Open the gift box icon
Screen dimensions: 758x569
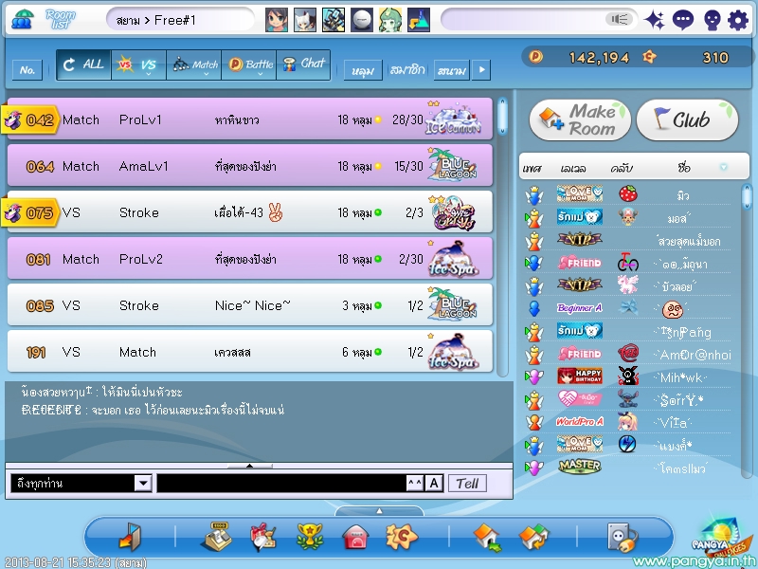pyautogui.click(x=262, y=538)
